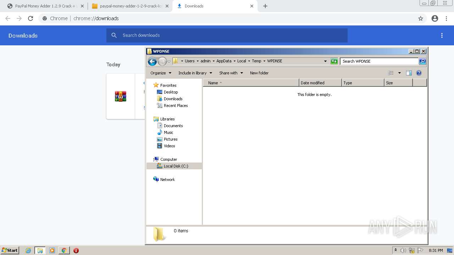Click Local in address breadcrumb
The height and width of the screenshot is (255, 454).
(242, 61)
